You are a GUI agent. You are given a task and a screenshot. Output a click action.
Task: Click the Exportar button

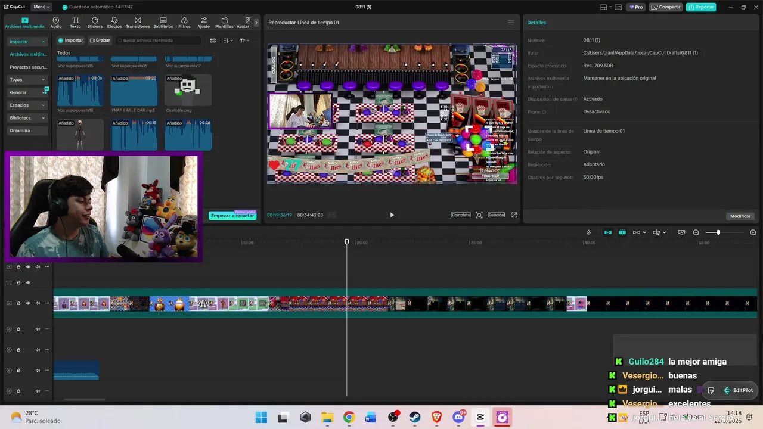tap(701, 7)
